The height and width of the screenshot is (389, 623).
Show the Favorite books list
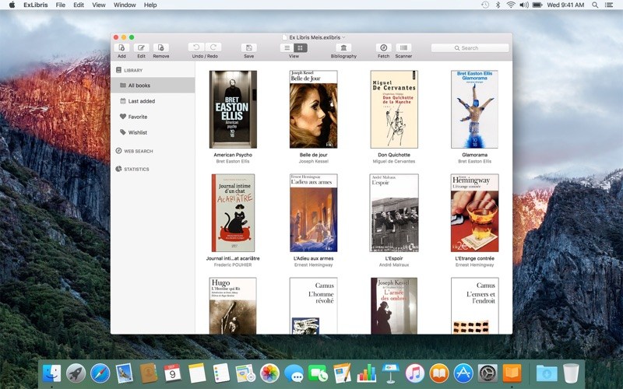[x=137, y=117]
